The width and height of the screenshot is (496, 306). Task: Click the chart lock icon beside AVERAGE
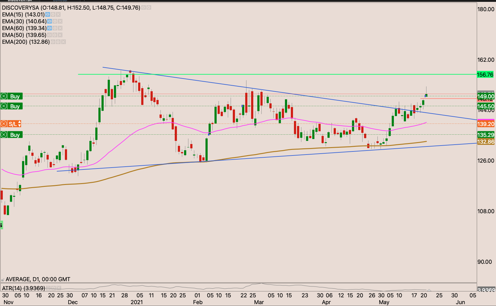tap(3, 280)
